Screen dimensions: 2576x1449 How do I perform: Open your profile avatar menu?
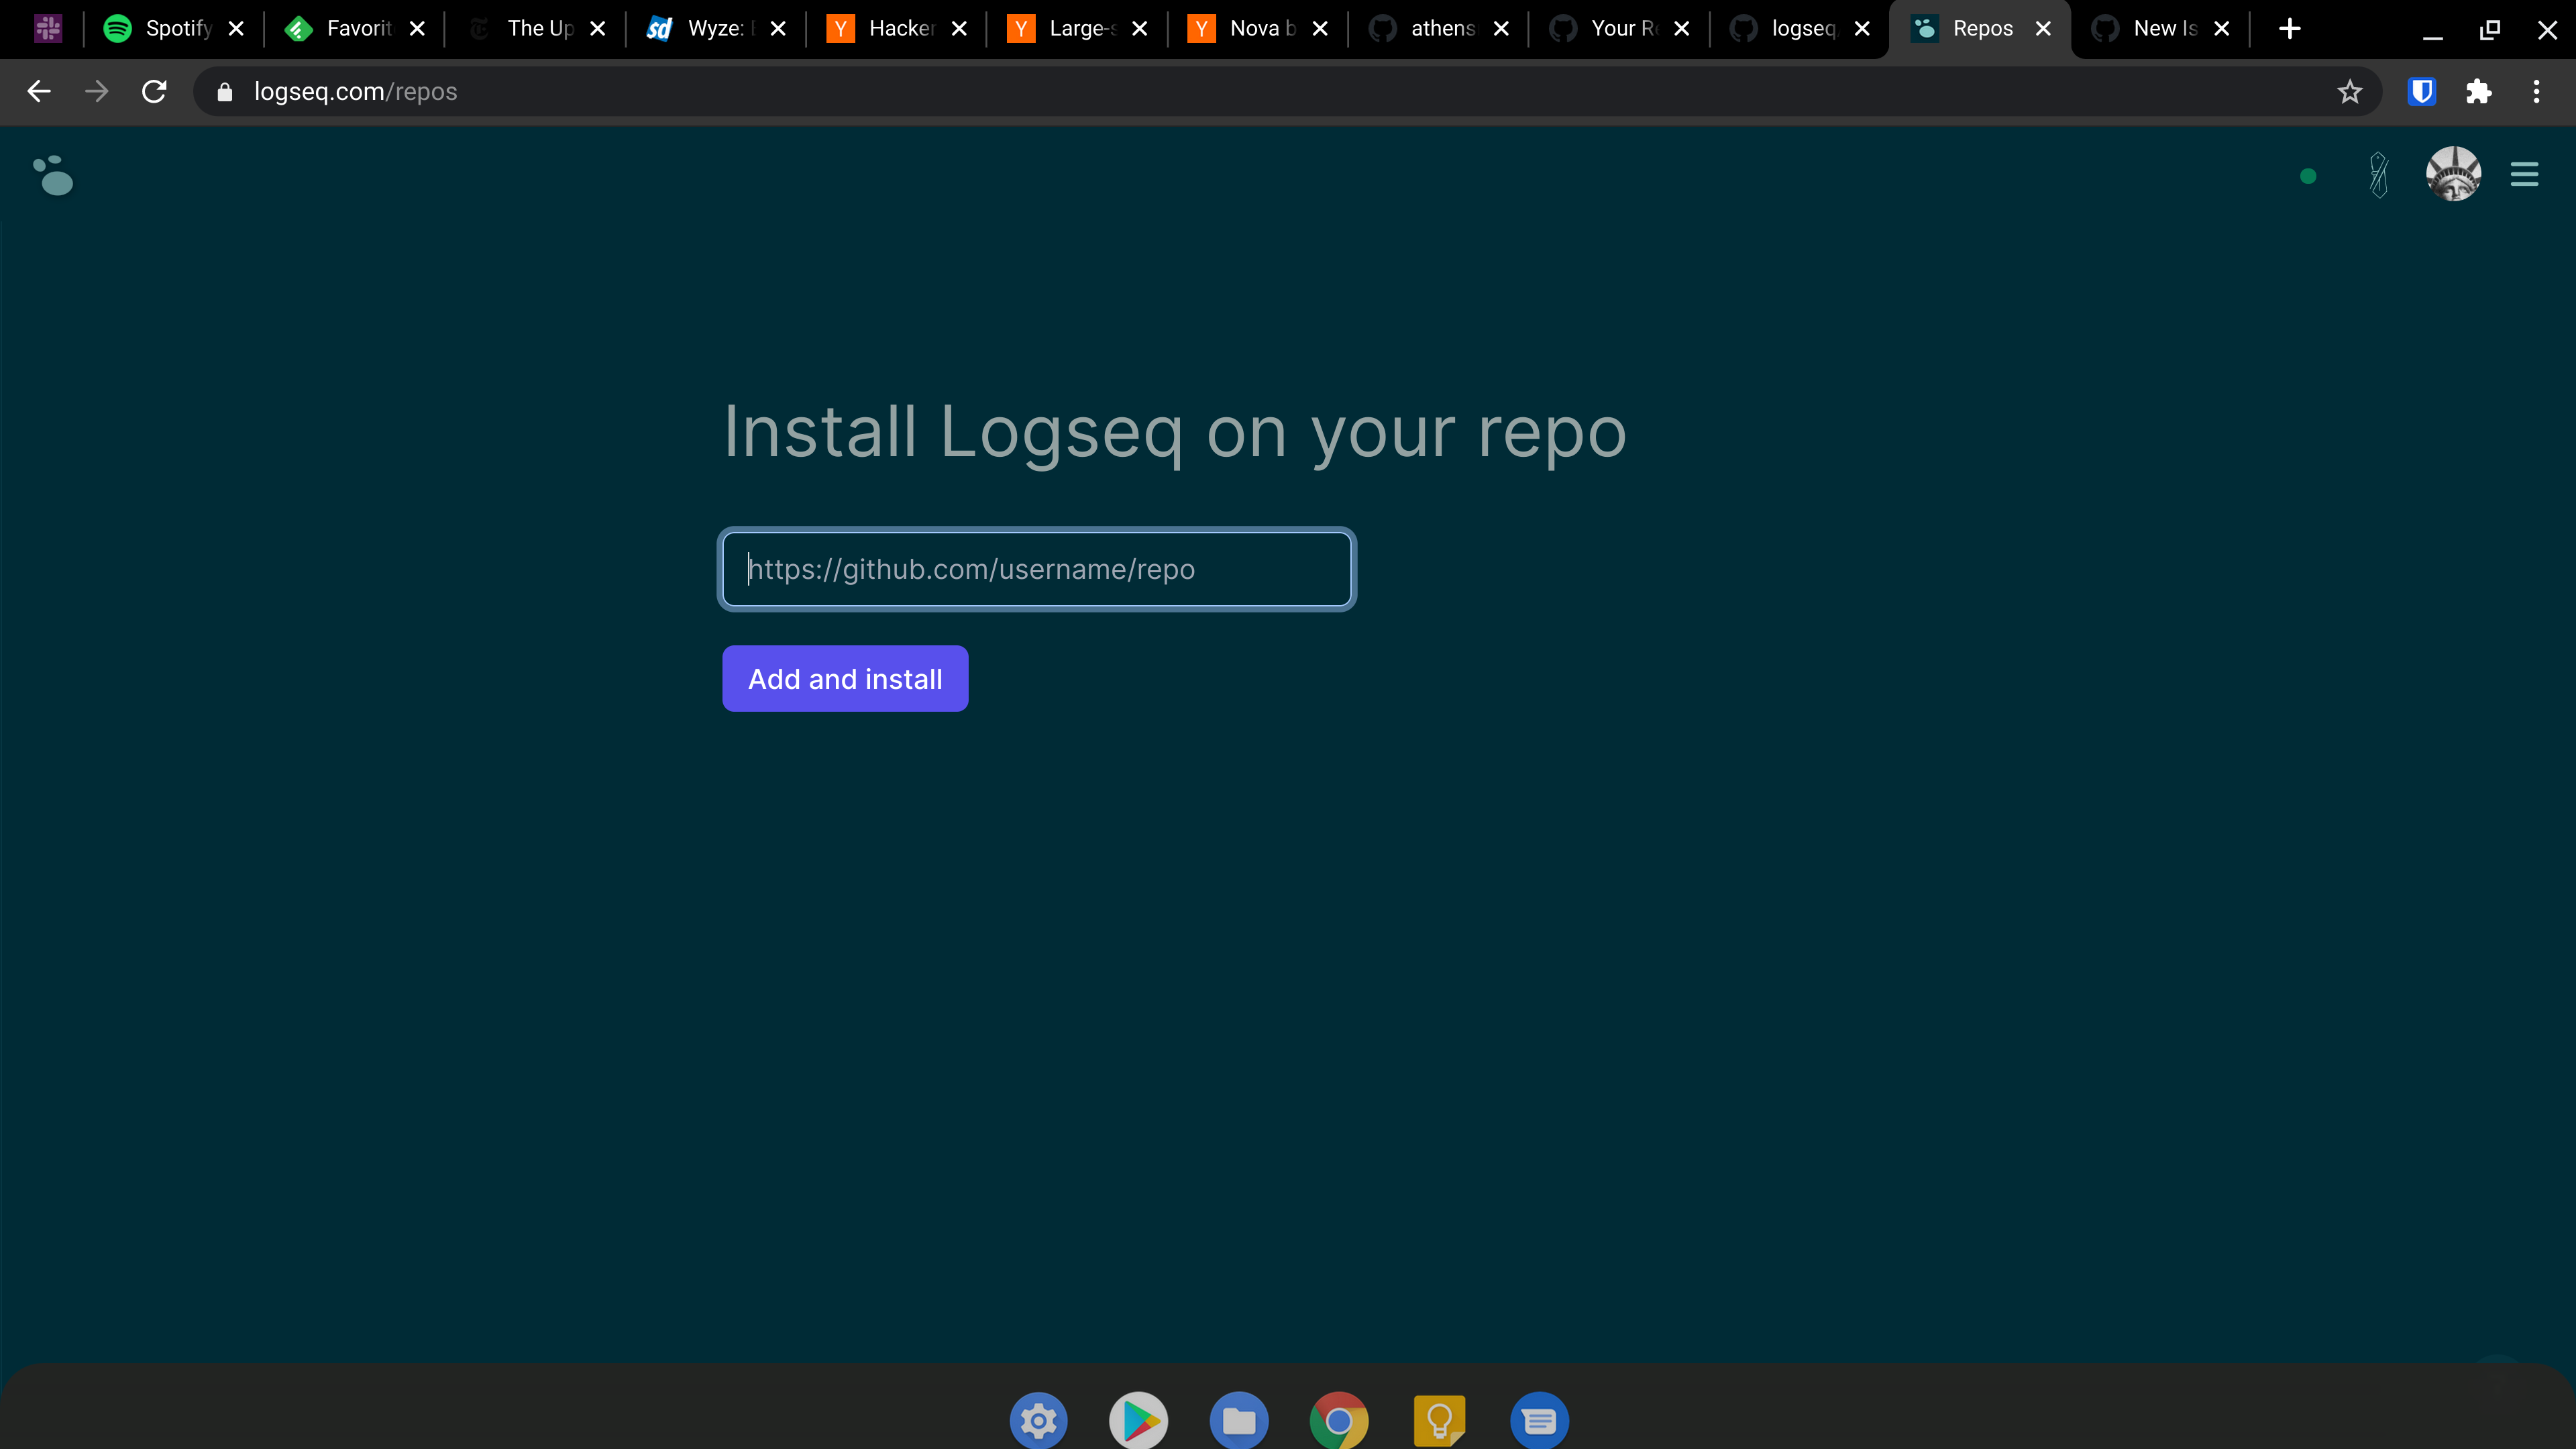coord(2452,174)
